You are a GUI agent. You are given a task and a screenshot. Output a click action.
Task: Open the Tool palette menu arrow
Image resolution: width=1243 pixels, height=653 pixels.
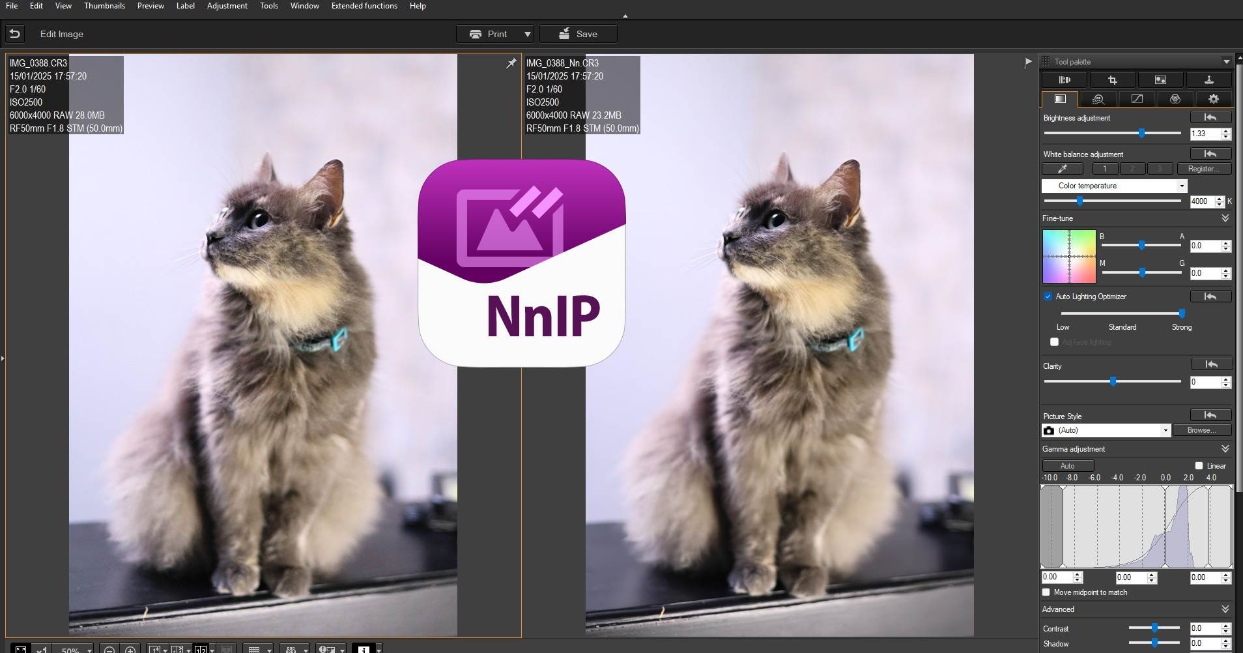coord(1226,62)
